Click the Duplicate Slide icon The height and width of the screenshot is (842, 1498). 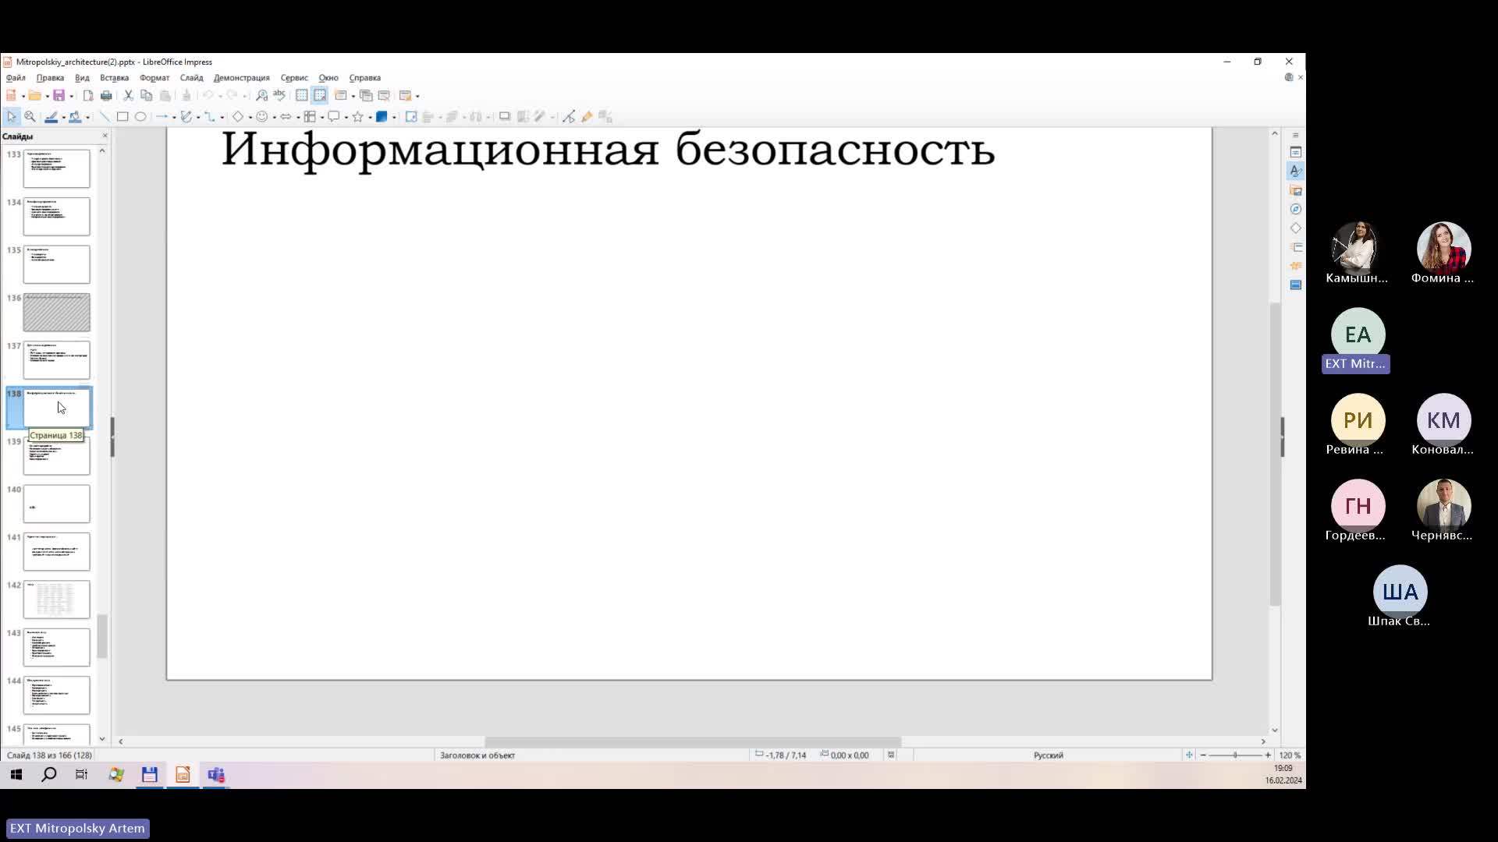click(x=366, y=96)
